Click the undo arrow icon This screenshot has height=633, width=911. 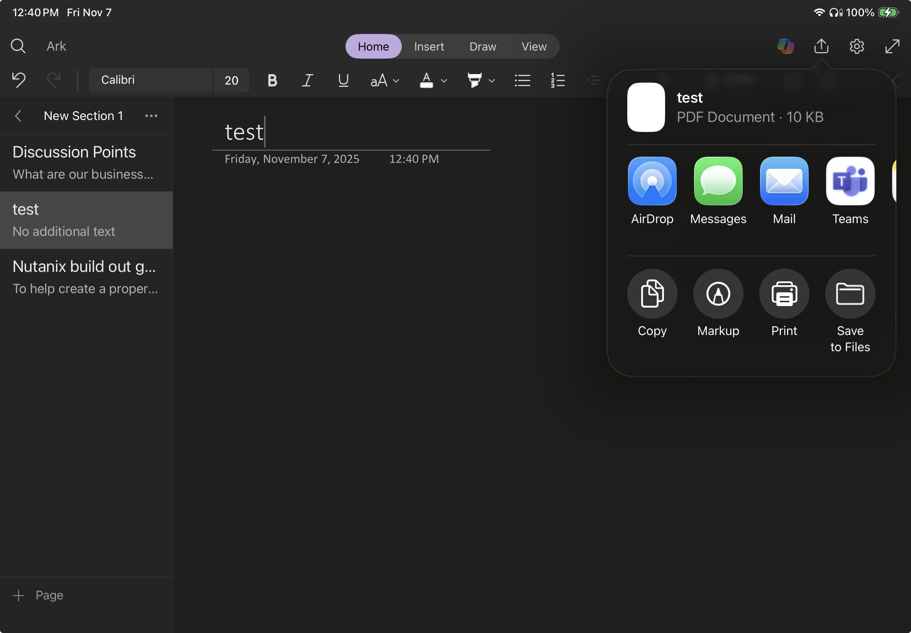point(19,80)
